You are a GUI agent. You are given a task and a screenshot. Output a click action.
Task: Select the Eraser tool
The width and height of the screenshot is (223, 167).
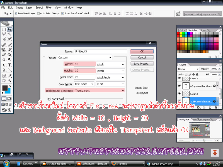pos(4,54)
